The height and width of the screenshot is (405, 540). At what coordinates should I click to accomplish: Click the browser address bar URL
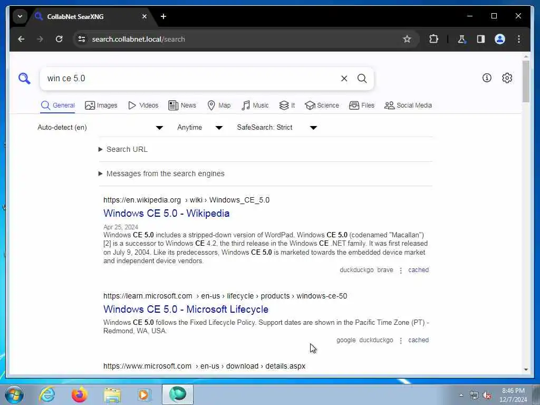click(139, 39)
